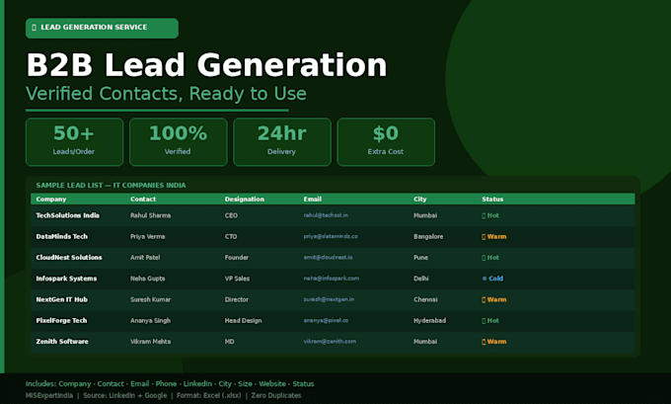Select the B2B Lead Generation headline
This screenshot has height=404, width=671.
tap(206, 65)
